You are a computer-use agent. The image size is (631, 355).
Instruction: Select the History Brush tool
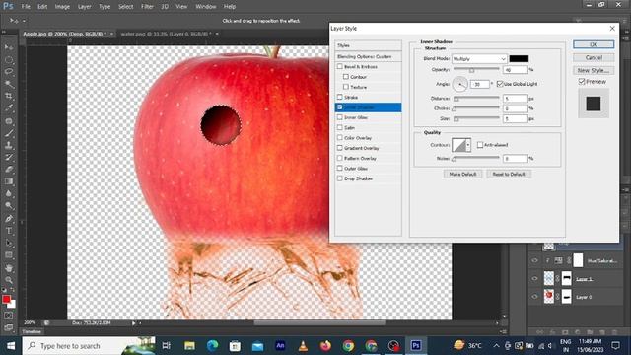9,157
